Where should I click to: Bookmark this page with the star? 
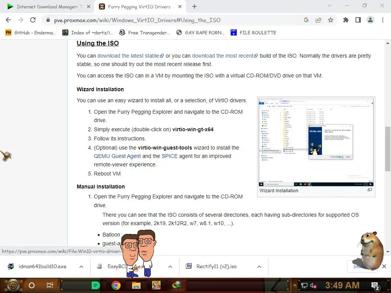[x=330, y=20]
